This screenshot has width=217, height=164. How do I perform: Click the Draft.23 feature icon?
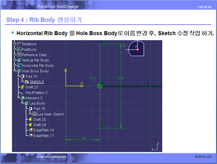pyautogui.click(x=23, y=87)
